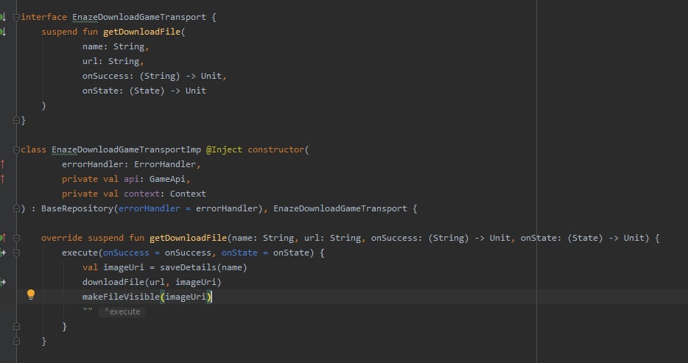Click ErrorHandler type in constructor parameter

165,164
